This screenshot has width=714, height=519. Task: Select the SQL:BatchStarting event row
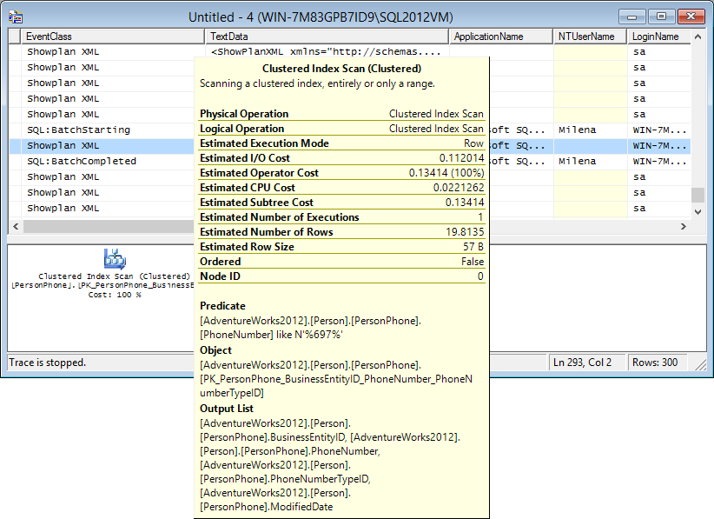(x=78, y=130)
